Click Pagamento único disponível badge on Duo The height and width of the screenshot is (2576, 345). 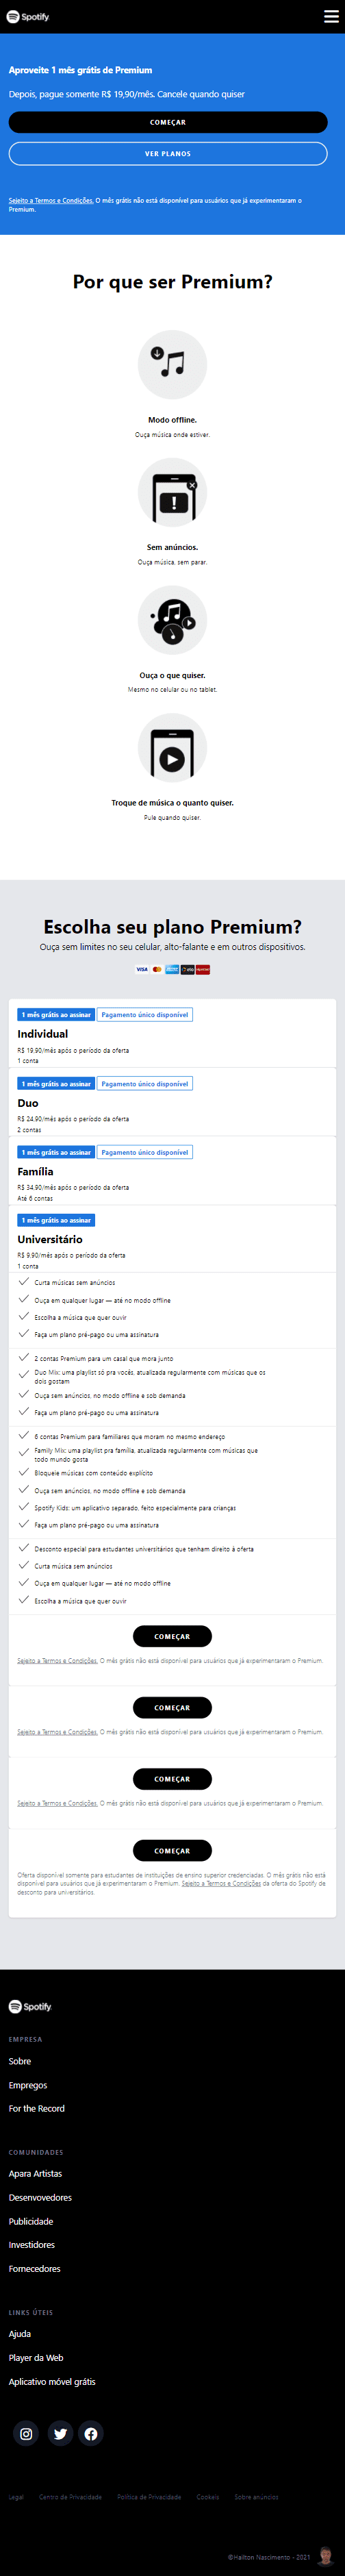145,1083
